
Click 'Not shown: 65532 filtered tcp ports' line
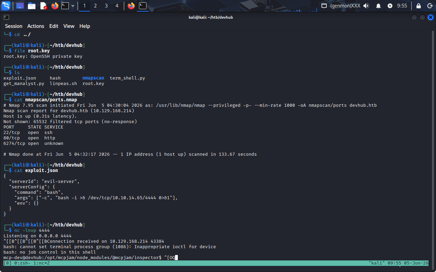(x=70, y=122)
